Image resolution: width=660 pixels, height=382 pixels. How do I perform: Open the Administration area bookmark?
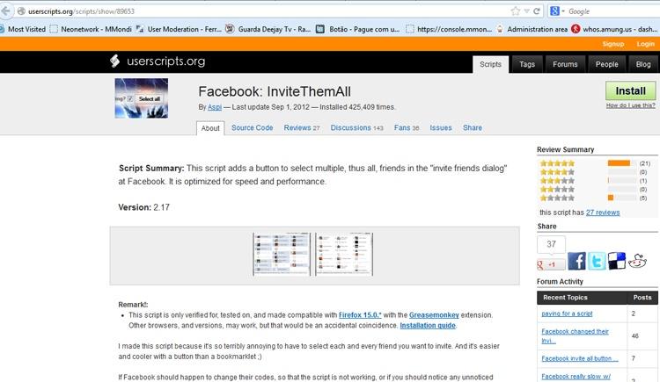532,29
